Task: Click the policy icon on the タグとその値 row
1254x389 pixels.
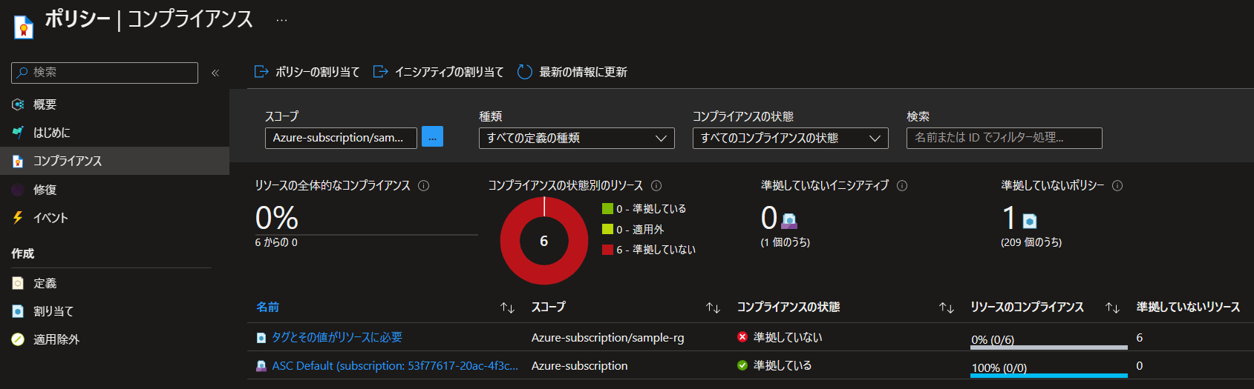Action: point(261,338)
